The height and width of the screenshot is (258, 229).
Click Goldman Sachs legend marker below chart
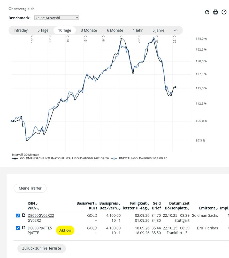15,159
